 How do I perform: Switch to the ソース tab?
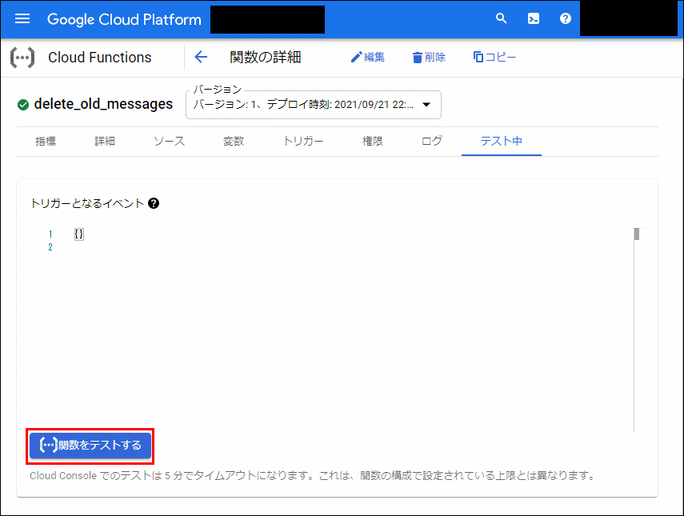click(x=170, y=142)
